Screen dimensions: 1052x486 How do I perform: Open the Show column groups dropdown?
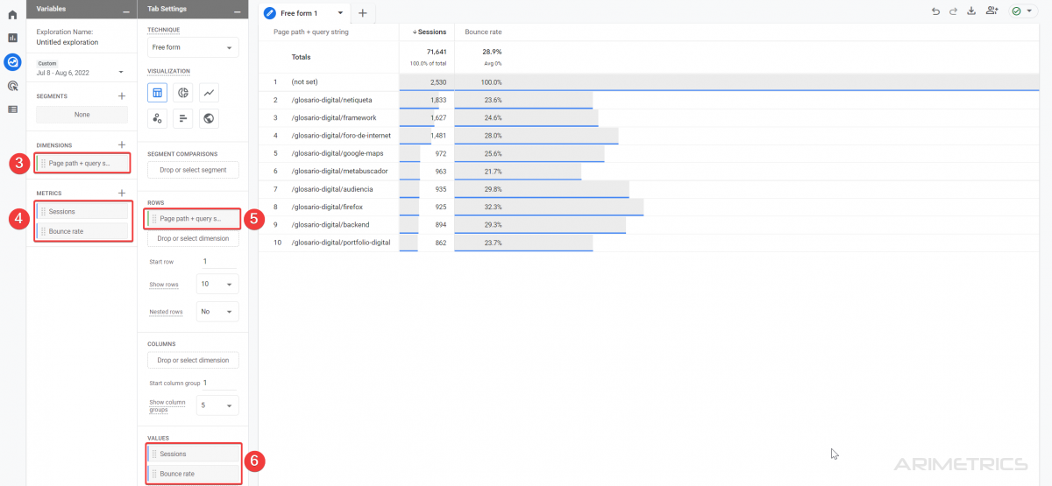coord(217,405)
